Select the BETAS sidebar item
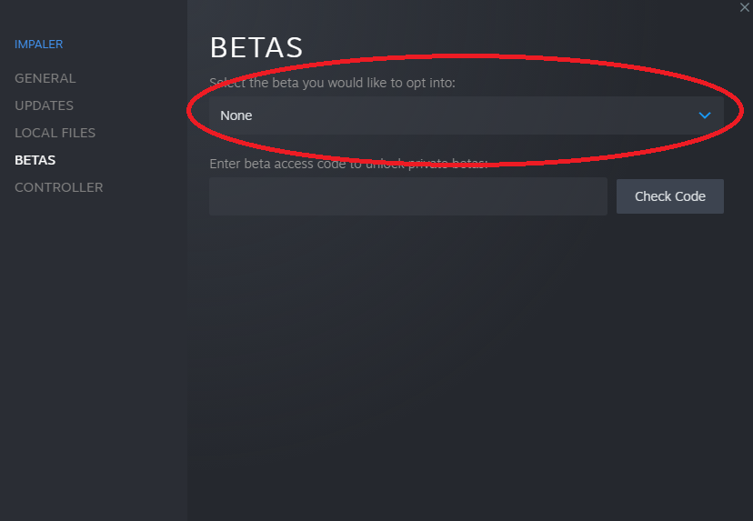 point(35,160)
